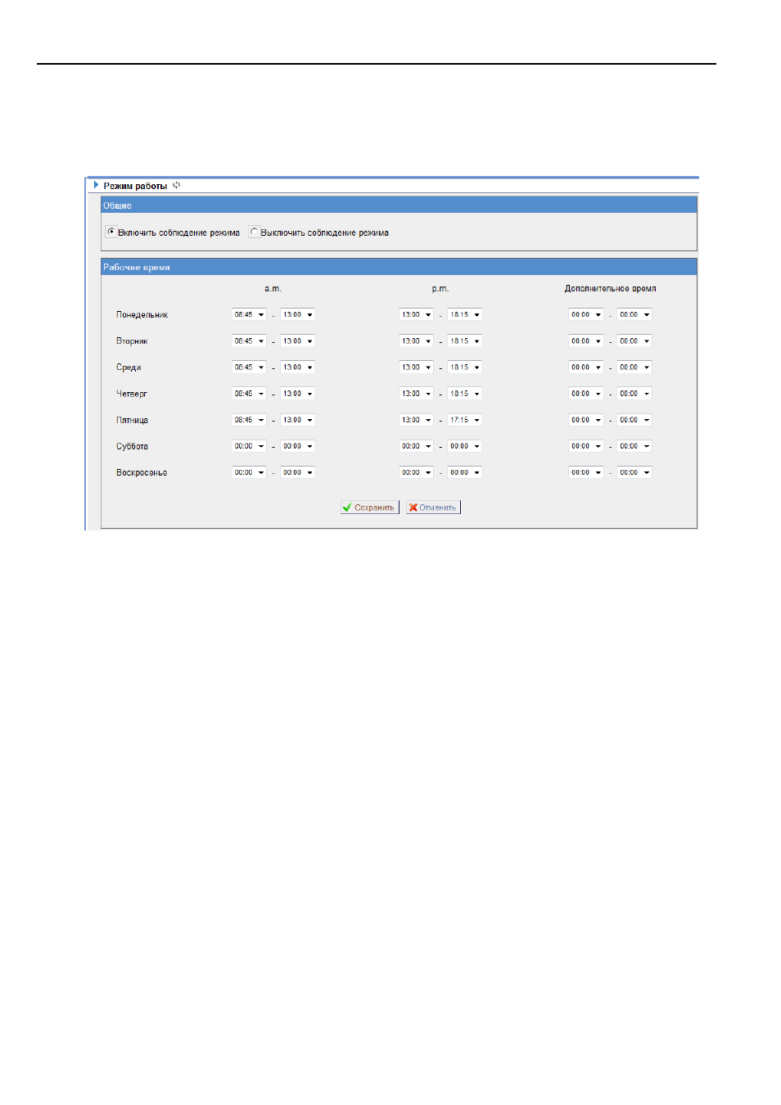Viewport: 781px width, 1105px height.
Task: Open Вторник a.m. end time dropdown
Action: coord(297,341)
